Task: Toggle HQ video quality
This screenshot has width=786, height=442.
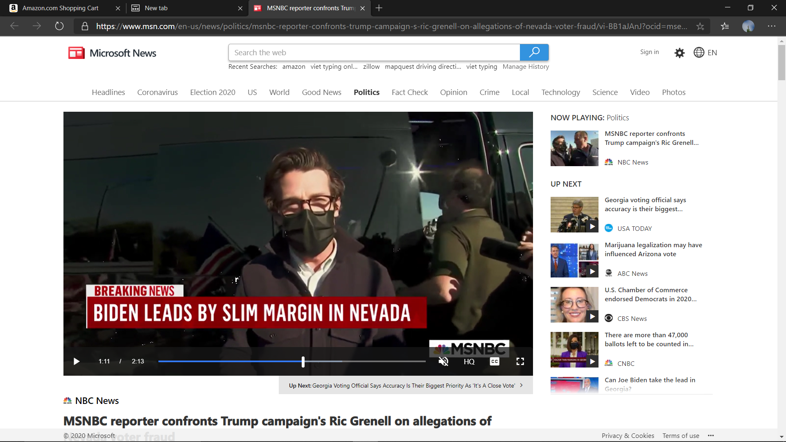Action: coord(469,361)
